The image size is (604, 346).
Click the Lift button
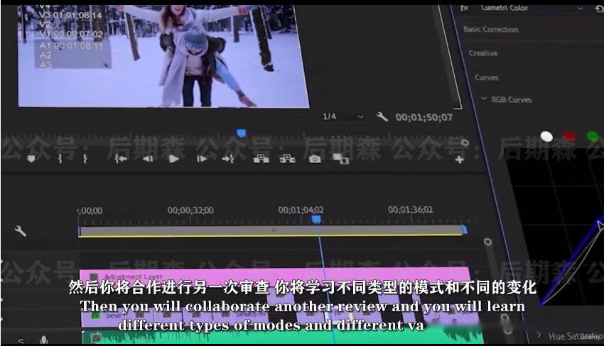[x=261, y=159]
